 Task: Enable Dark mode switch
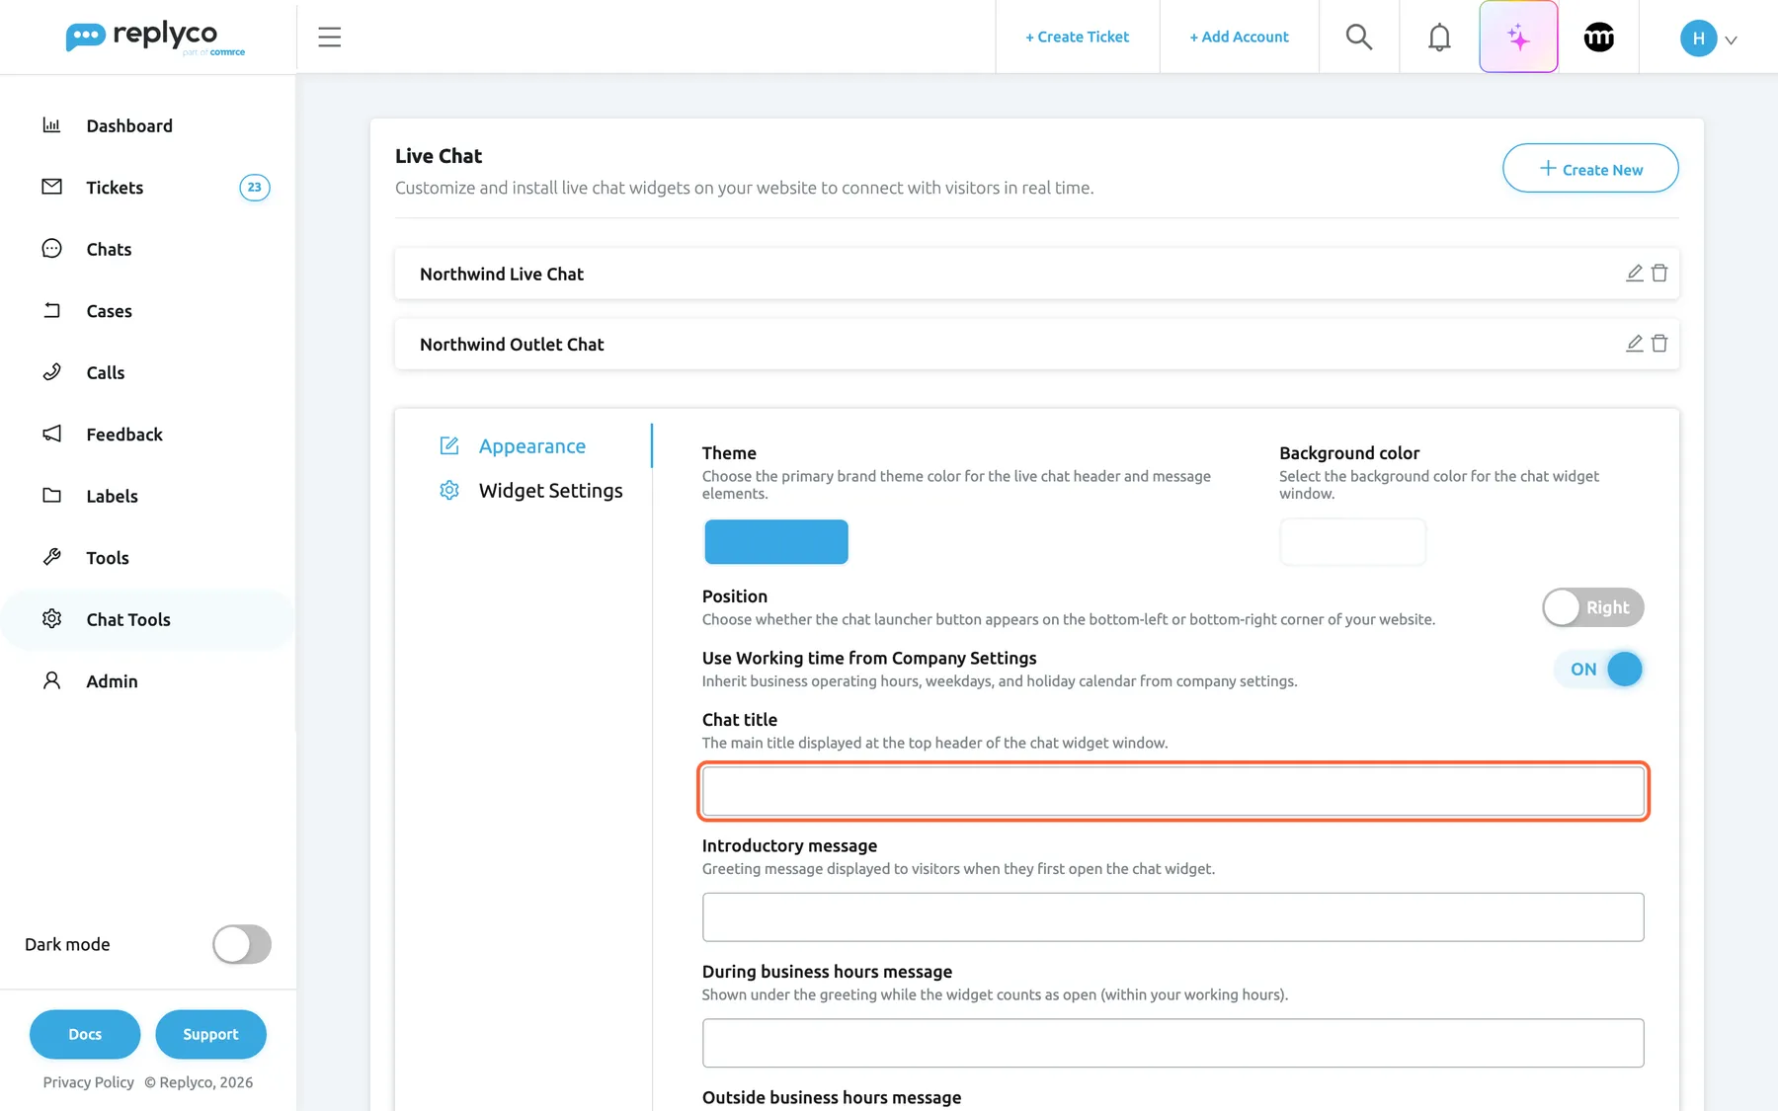tap(242, 944)
